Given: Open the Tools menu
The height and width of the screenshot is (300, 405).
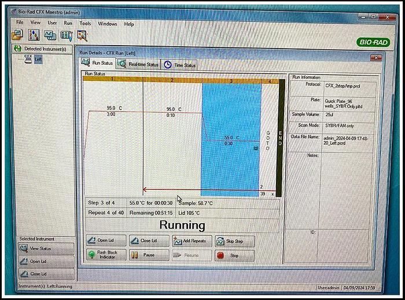Looking at the screenshot, I should point(85,24).
